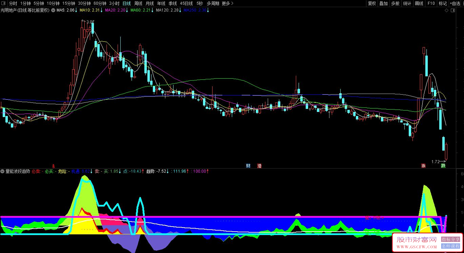Click the red 港 event marker
The image size is (464, 253).
point(259,166)
